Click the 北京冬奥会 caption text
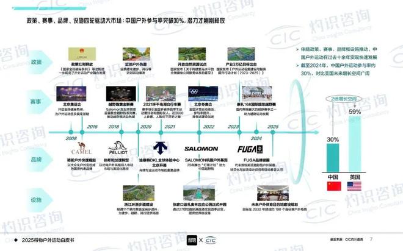 [203, 104]
